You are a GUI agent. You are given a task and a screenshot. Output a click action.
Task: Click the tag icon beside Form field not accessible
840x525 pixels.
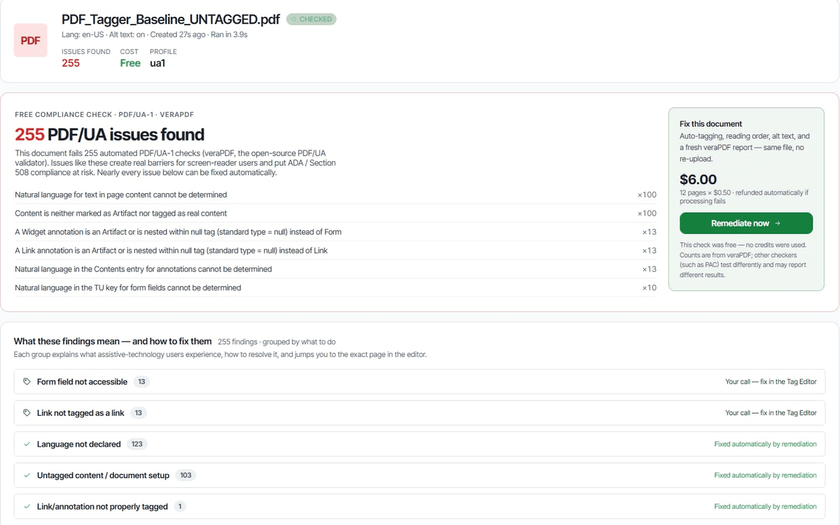click(27, 382)
